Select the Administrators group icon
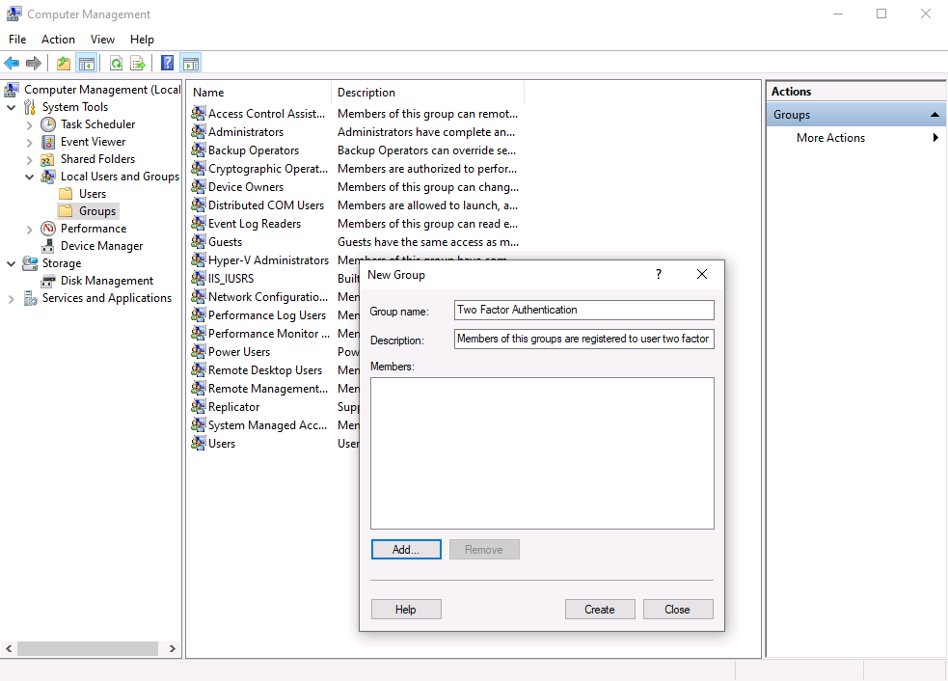 [x=199, y=132]
